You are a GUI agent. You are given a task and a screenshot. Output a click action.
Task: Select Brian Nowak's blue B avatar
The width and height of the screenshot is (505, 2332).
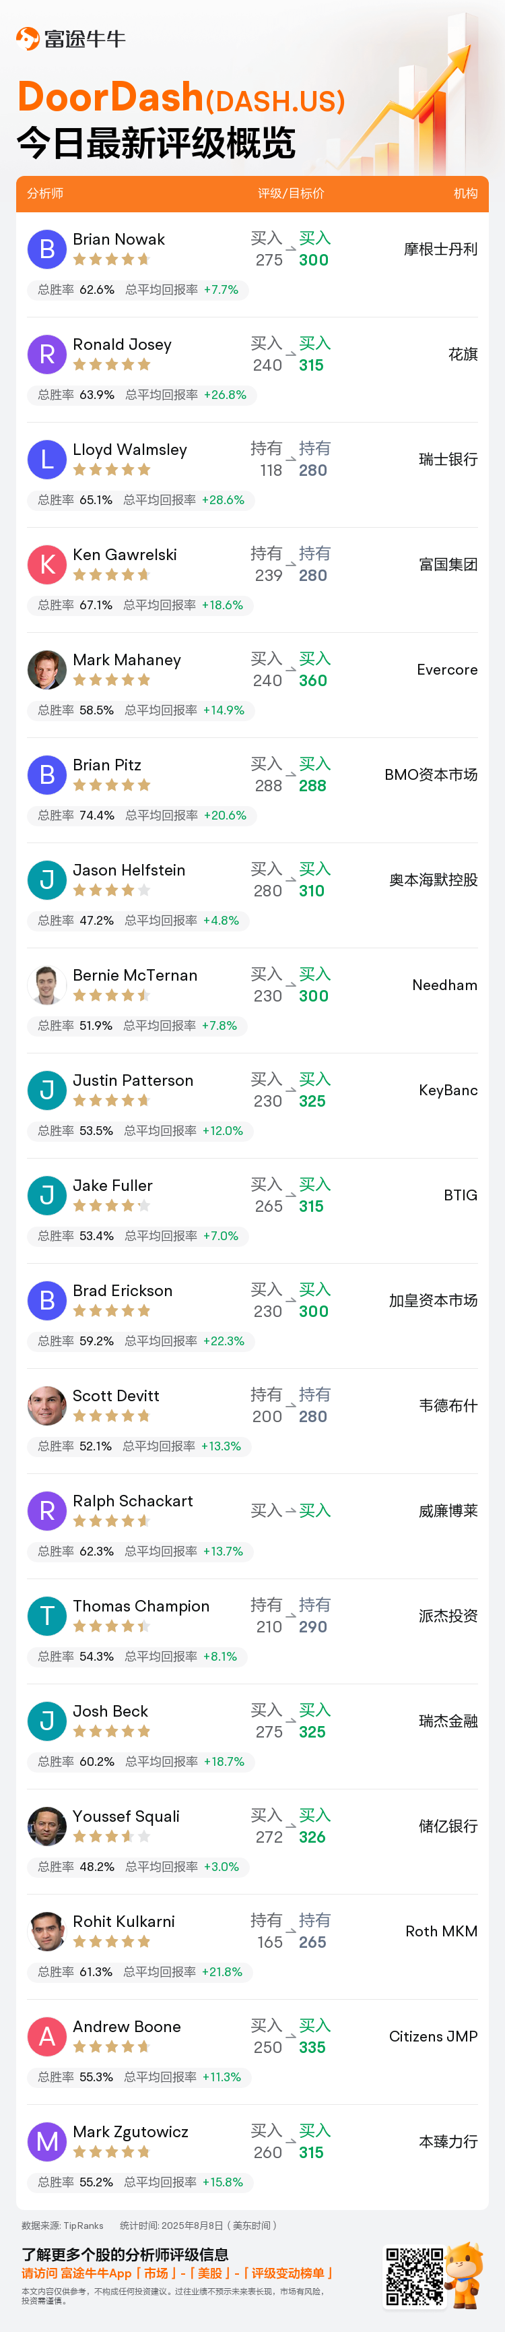pyautogui.click(x=47, y=249)
